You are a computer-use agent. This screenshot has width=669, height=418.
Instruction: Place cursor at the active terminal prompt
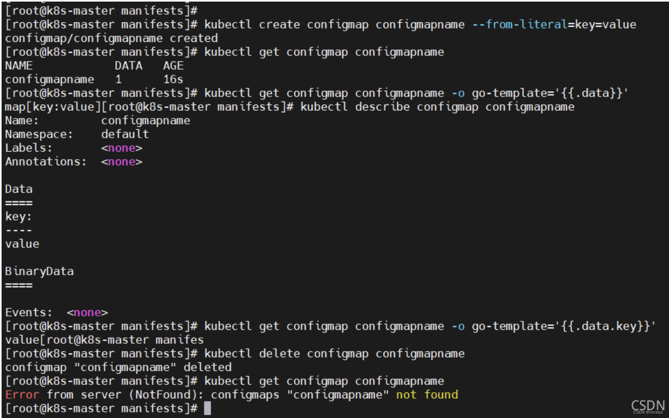coord(207,408)
